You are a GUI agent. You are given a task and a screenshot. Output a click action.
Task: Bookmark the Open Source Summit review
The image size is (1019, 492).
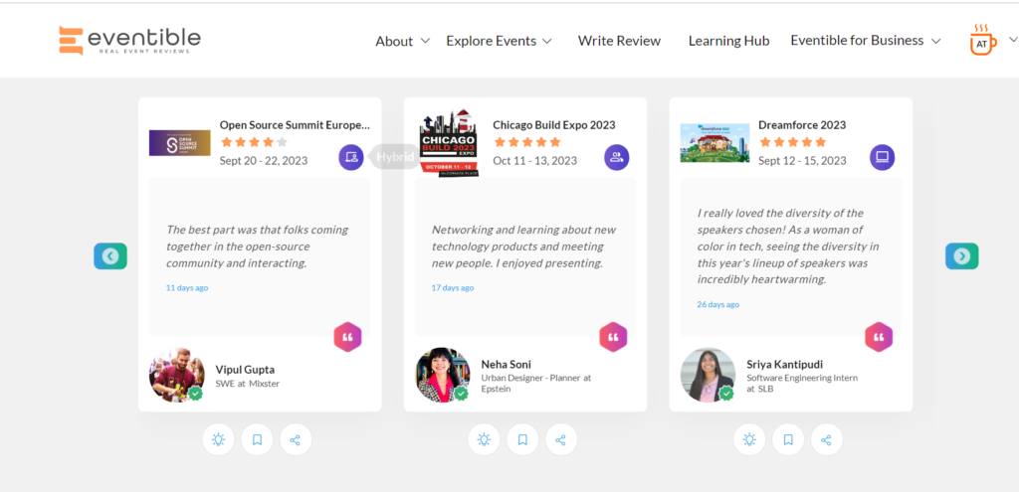tap(257, 440)
